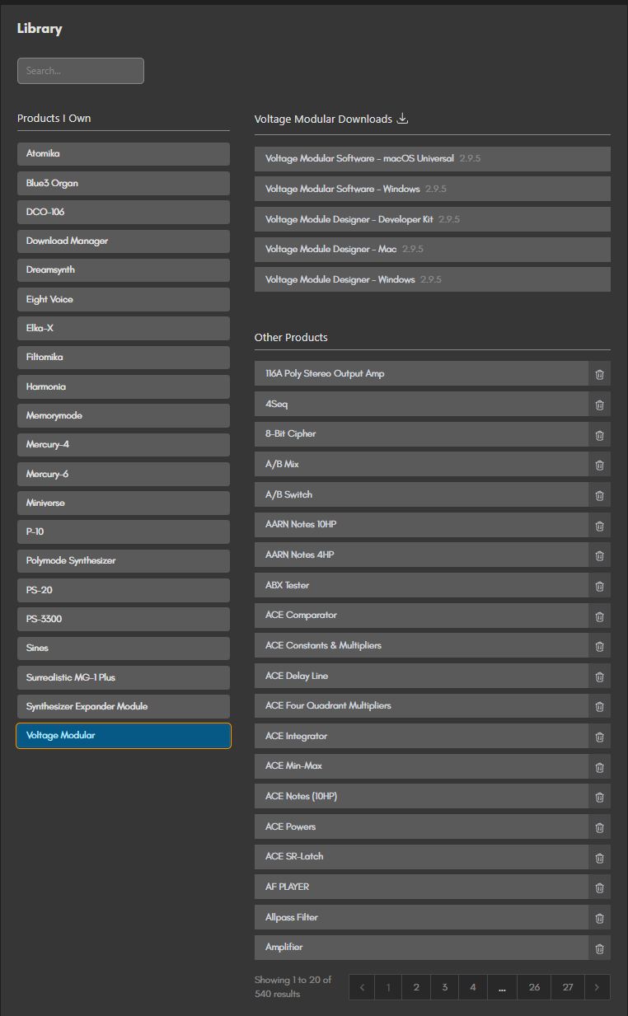This screenshot has height=1016, width=628.
Task: Go to next page with right arrow
Action: pos(597,987)
